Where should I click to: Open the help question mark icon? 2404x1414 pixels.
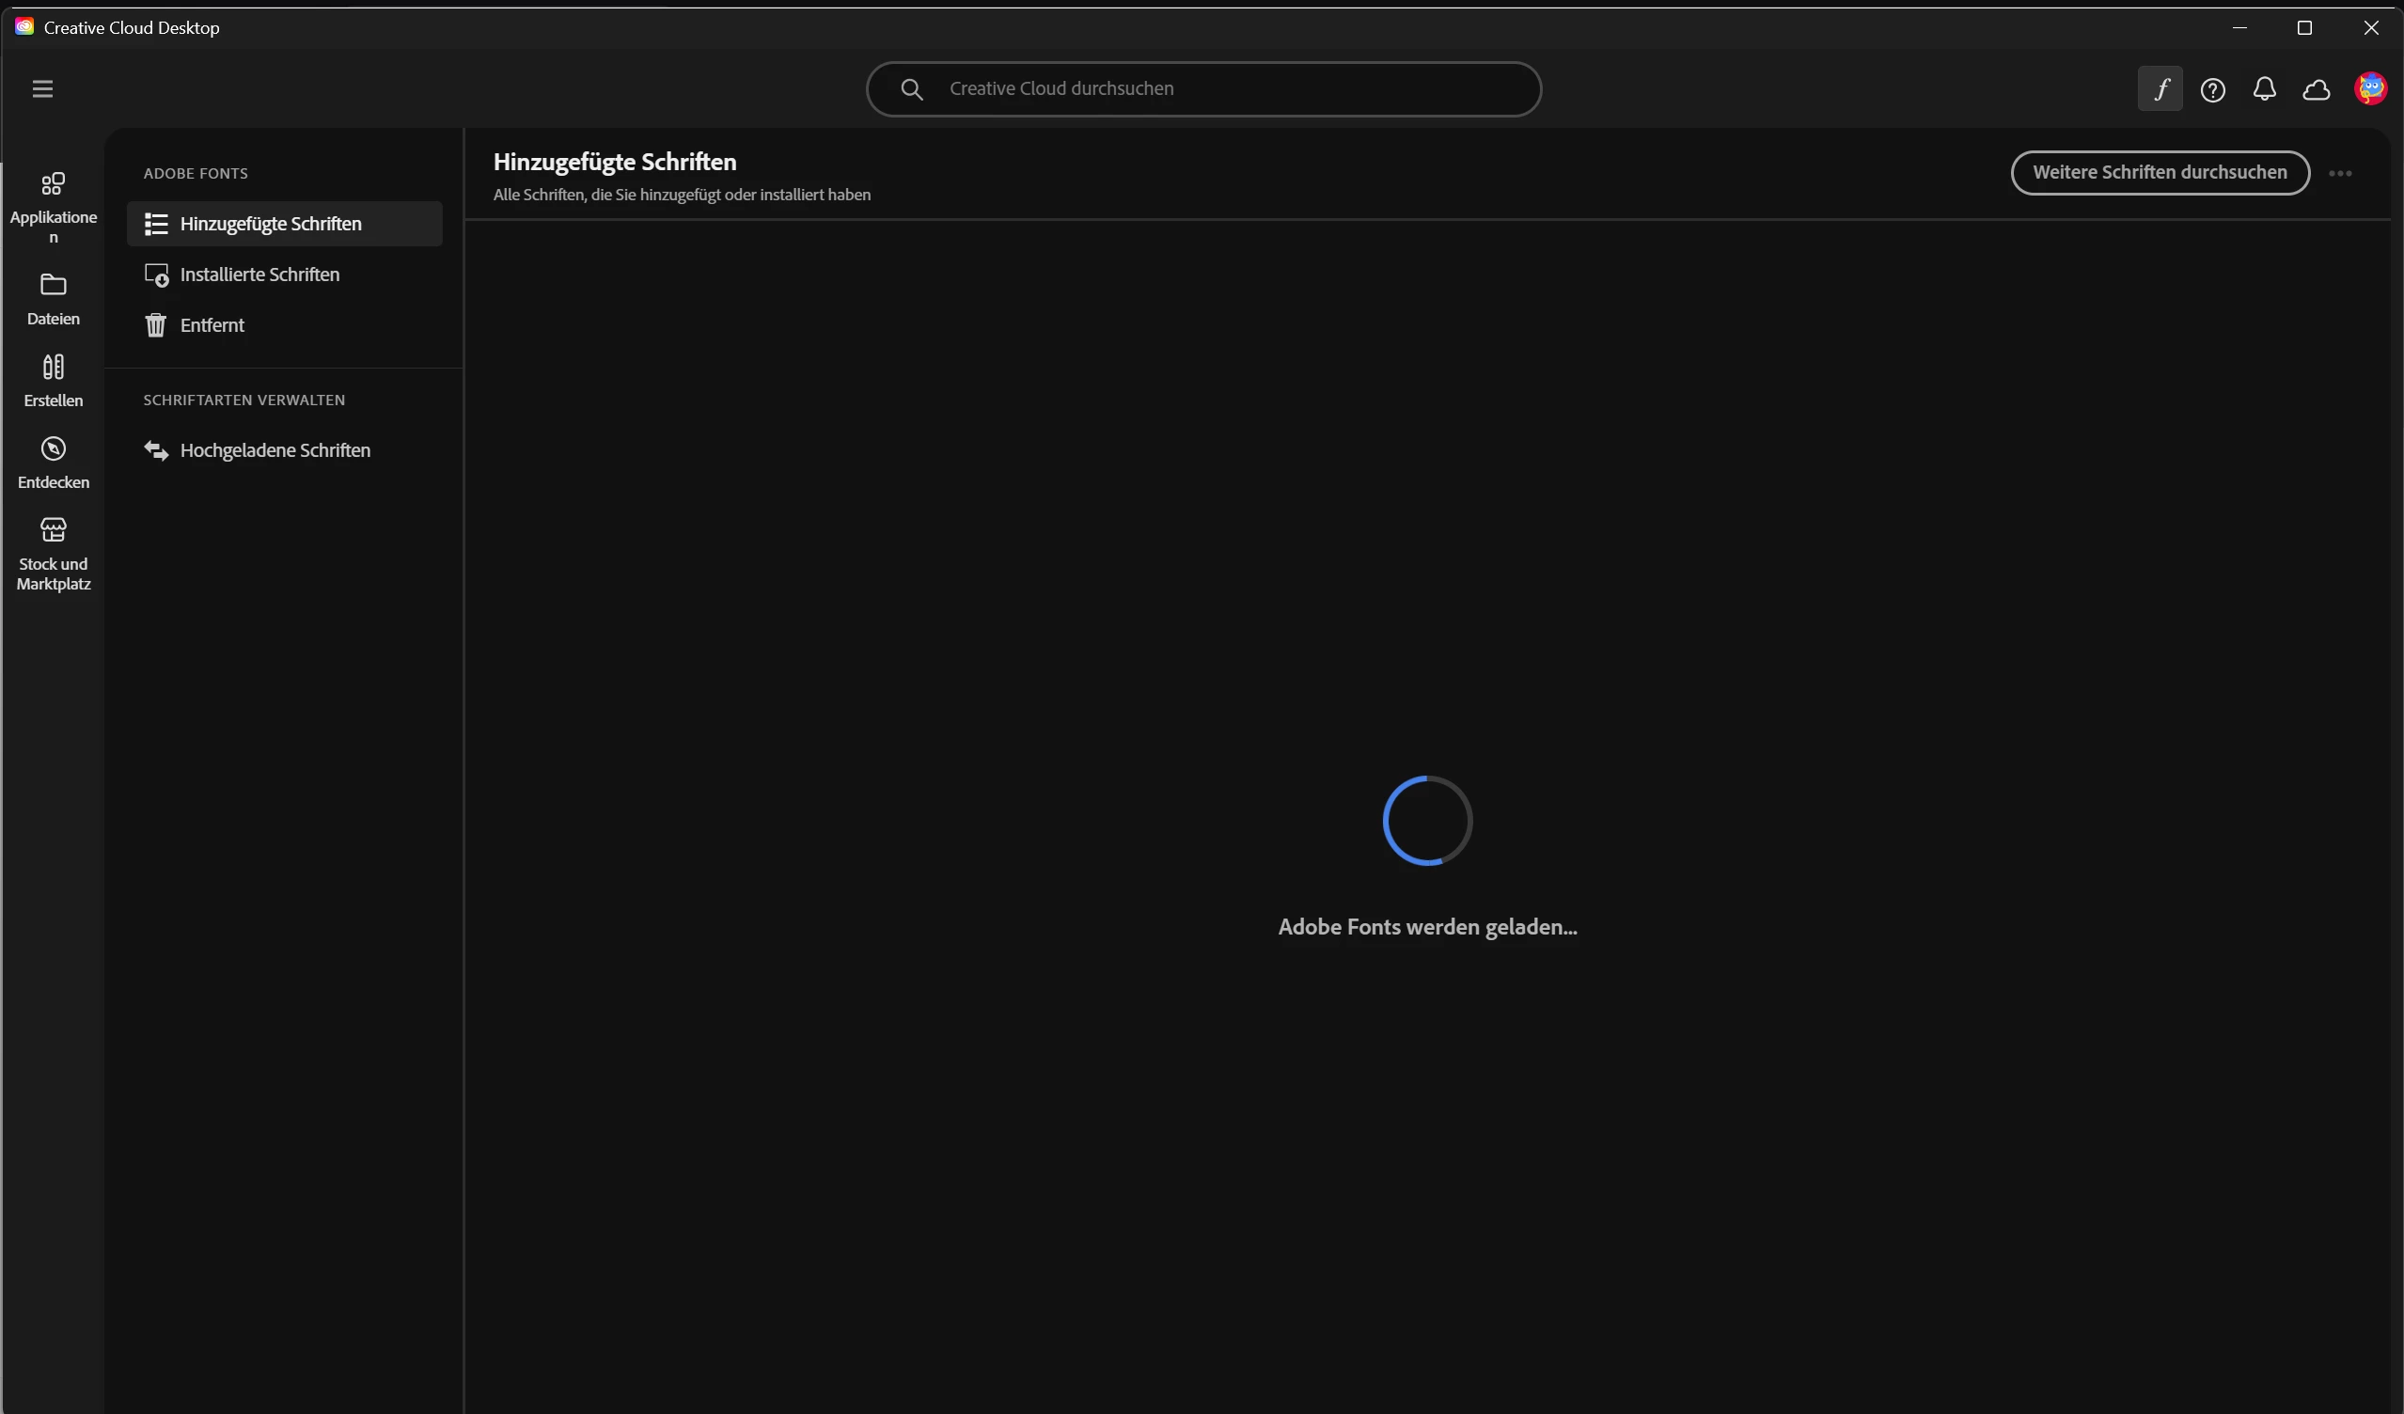[2212, 89]
